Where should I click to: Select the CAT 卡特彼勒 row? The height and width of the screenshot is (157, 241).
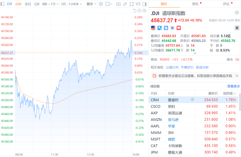click(193, 146)
